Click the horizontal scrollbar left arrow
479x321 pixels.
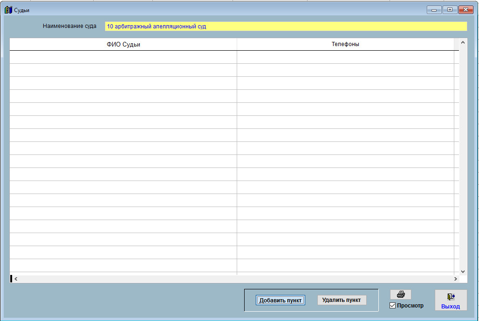tap(16, 279)
